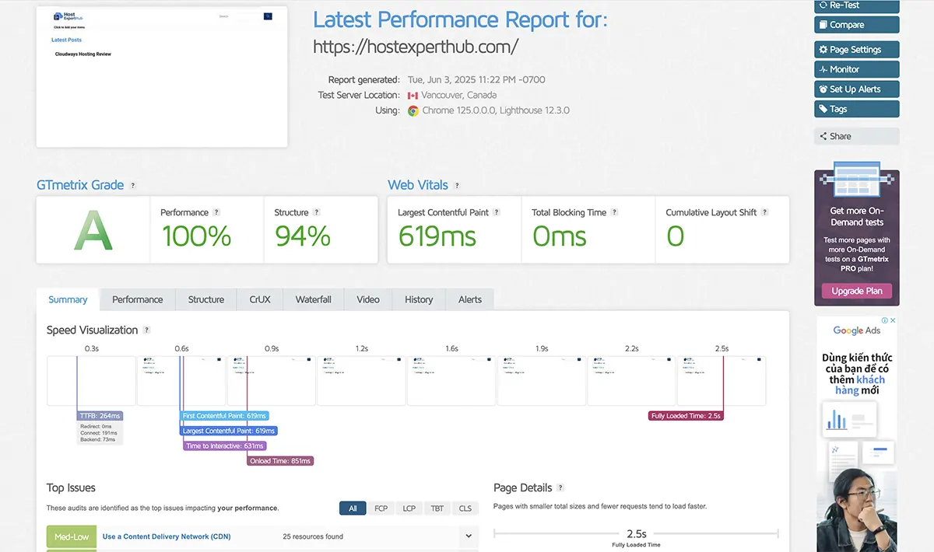Open the Video tab
This screenshot has height=552, width=934.
[x=368, y=299]
